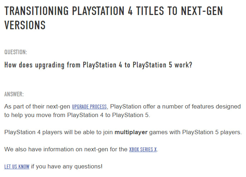Click the text 'As part of their next-gen'

tap(37, 107)
